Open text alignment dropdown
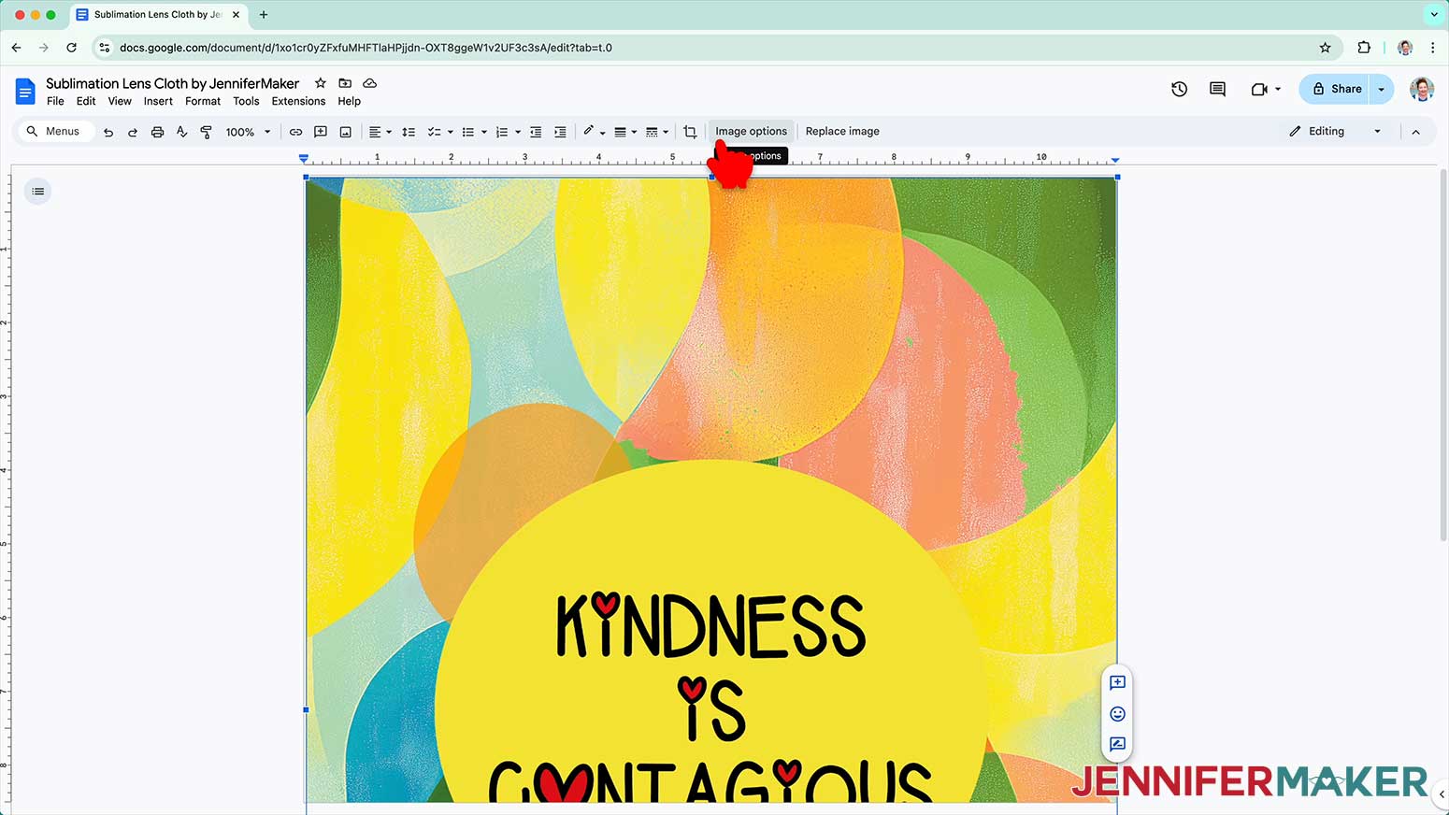Screen dimensions: 1449x815 [x=380, y=132]
